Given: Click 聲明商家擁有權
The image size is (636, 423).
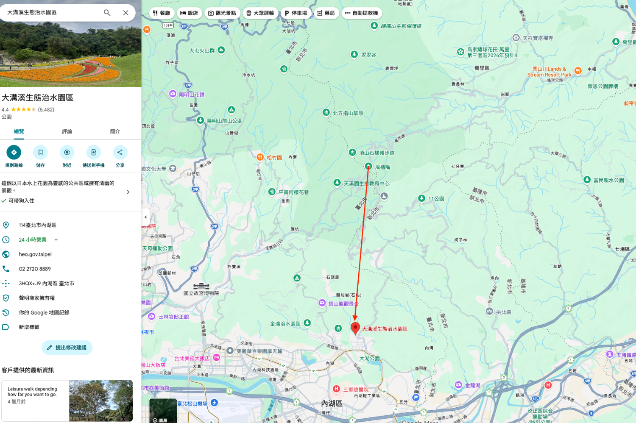Looking at the screenshot, I should (37, 298).
